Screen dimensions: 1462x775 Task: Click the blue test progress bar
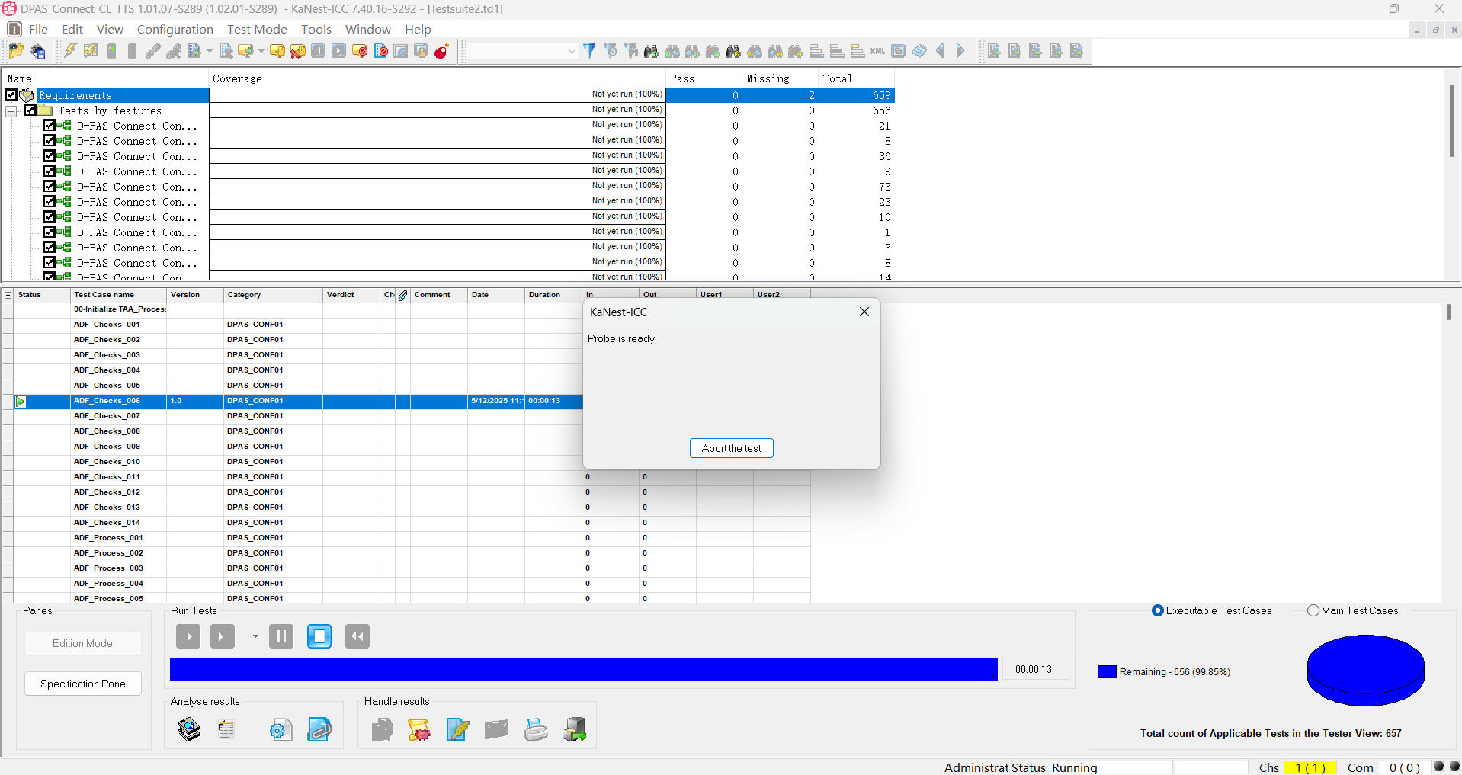(x=583, y=669)
